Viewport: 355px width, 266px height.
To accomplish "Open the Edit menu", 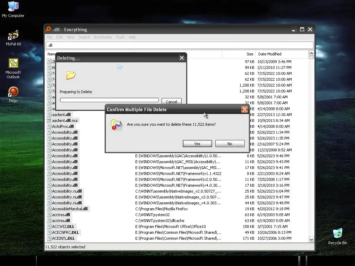I will coord(59,37).
